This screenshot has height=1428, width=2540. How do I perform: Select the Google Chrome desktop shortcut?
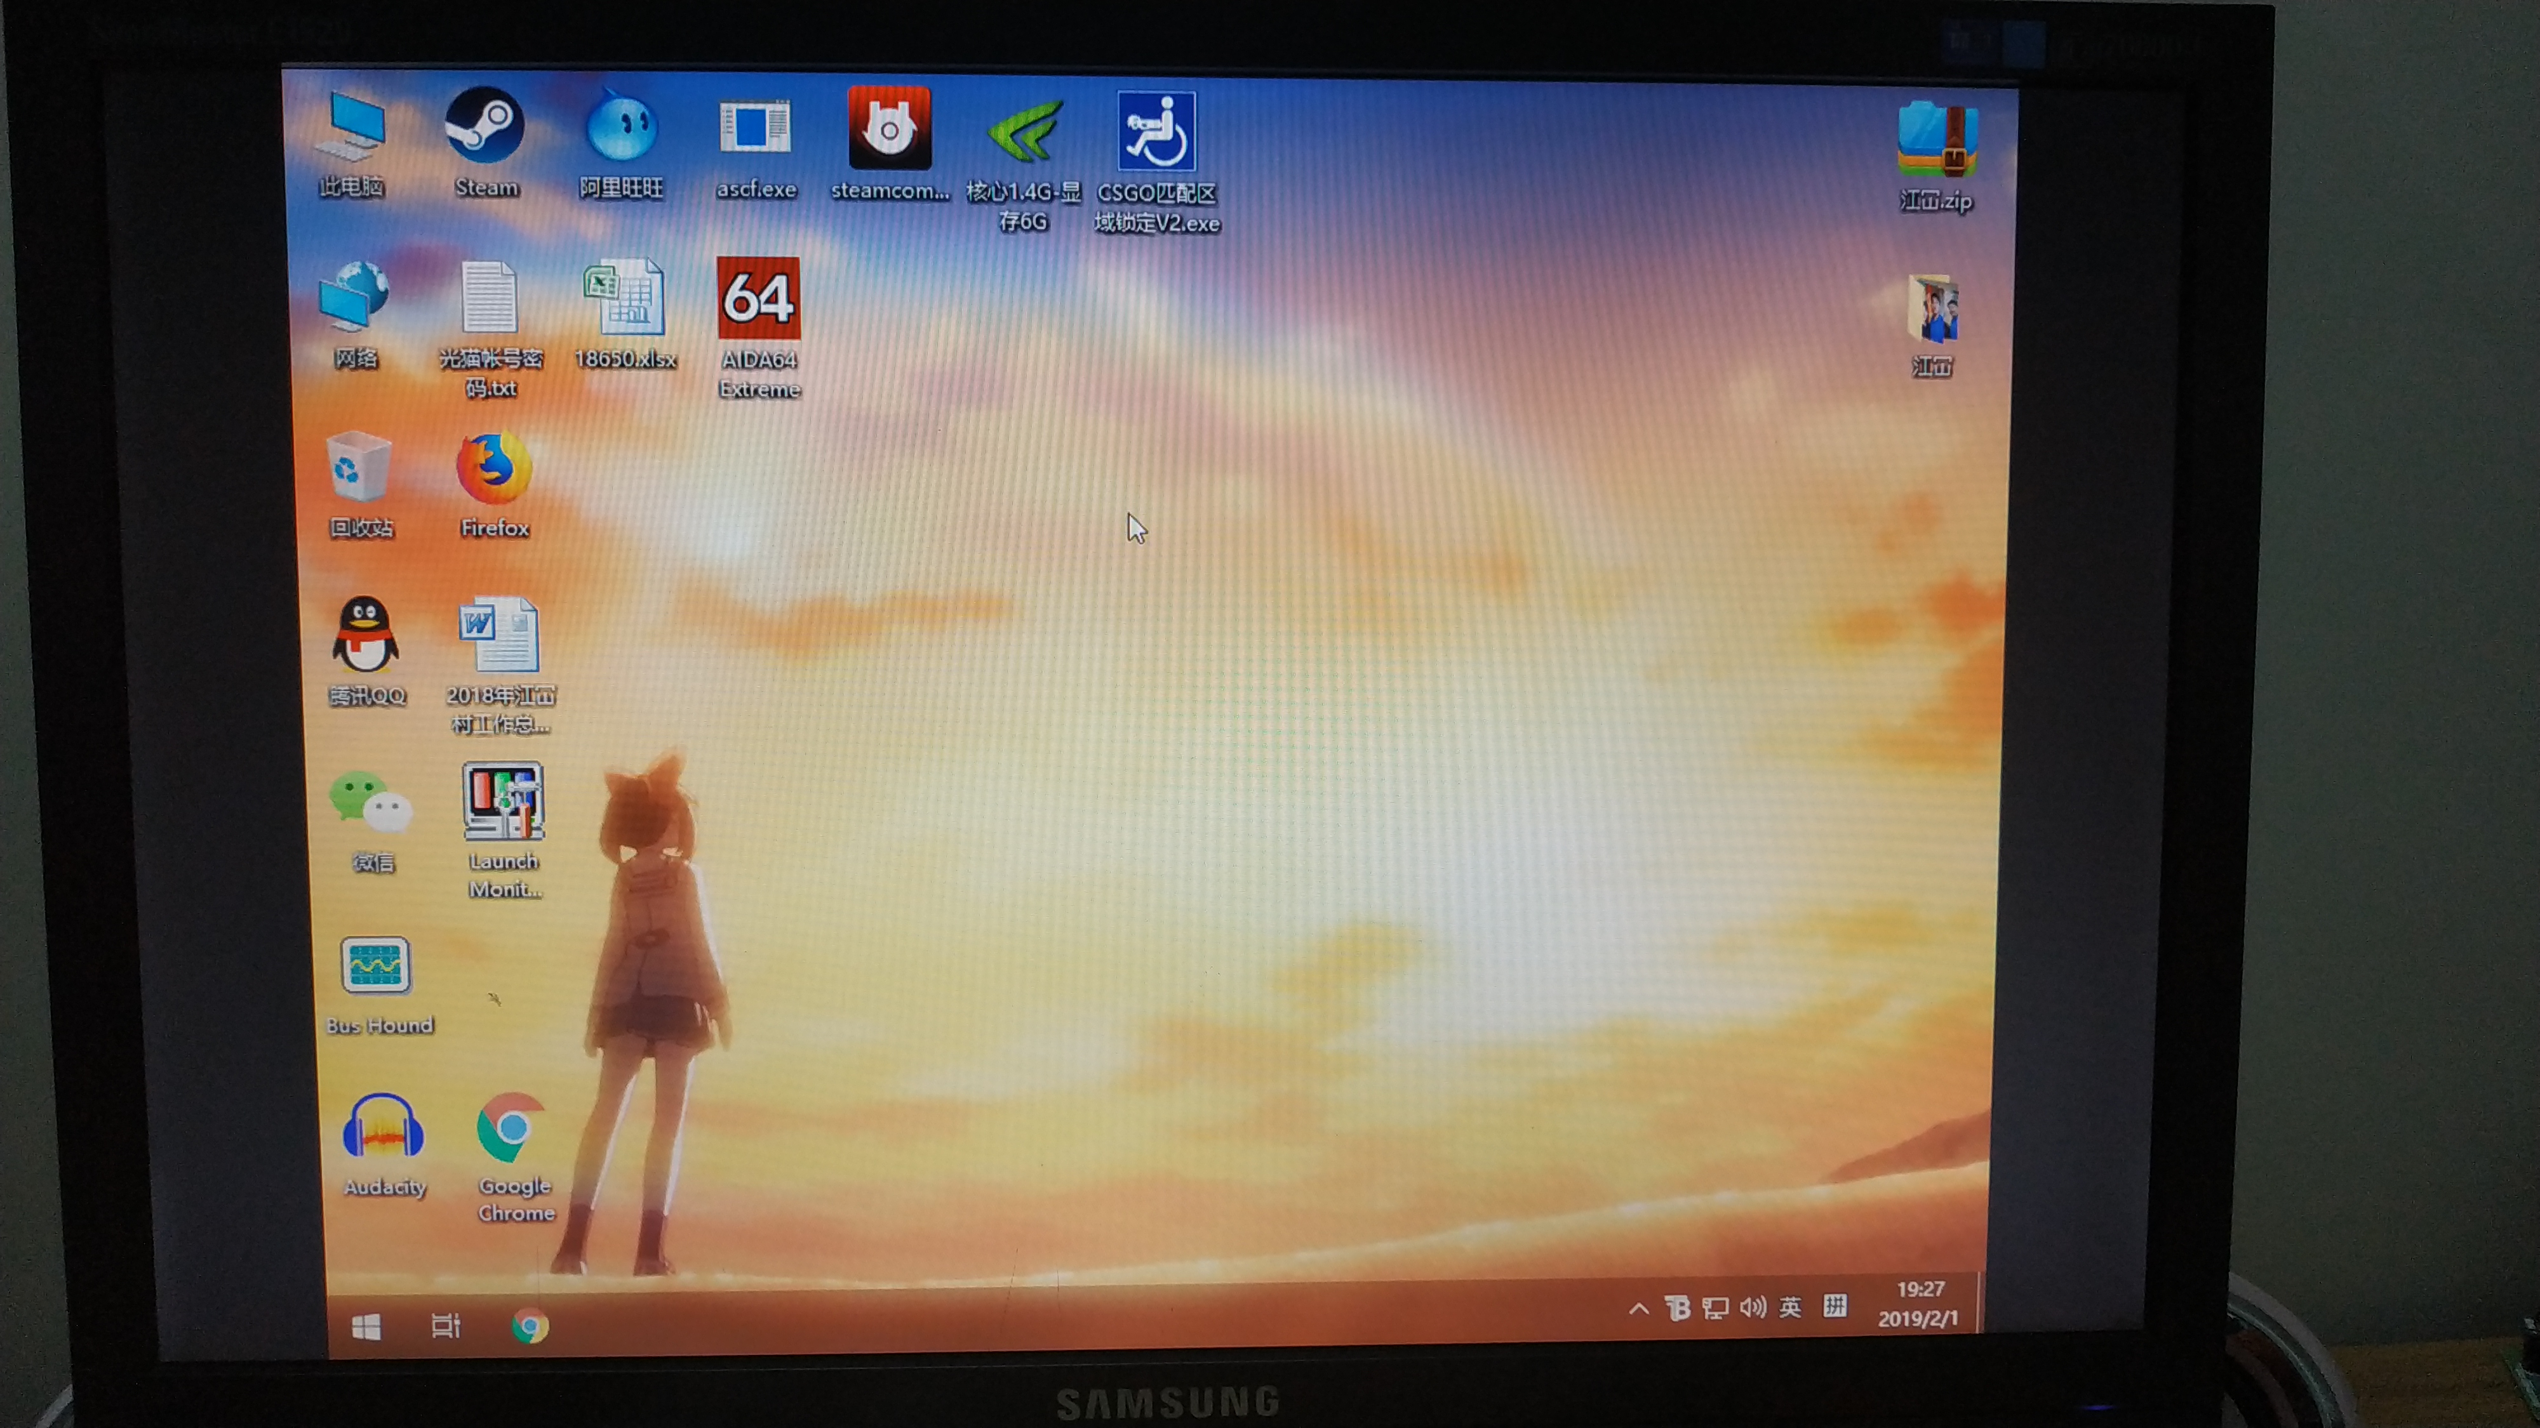click(515, 1159)
